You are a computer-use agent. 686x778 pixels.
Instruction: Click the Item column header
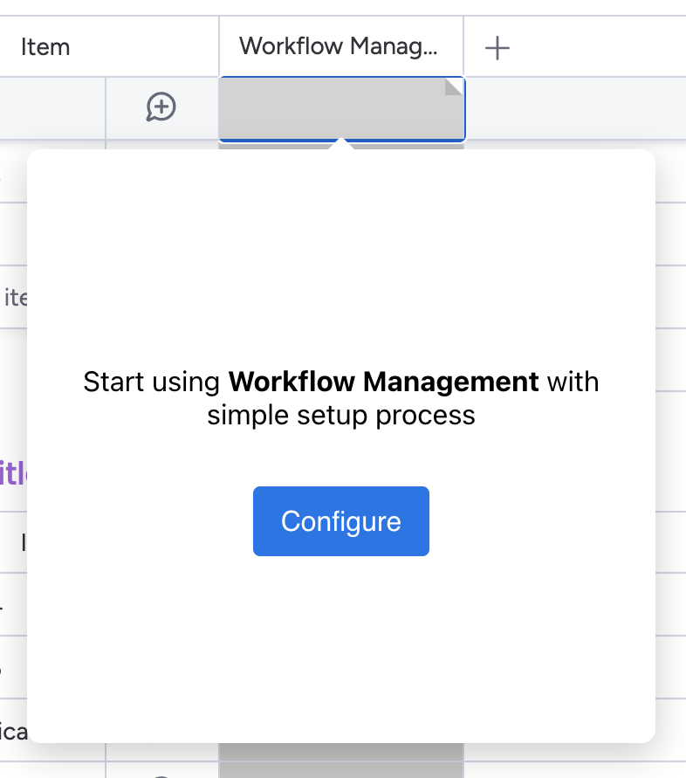pyautogui.click(x=45, y=47)
